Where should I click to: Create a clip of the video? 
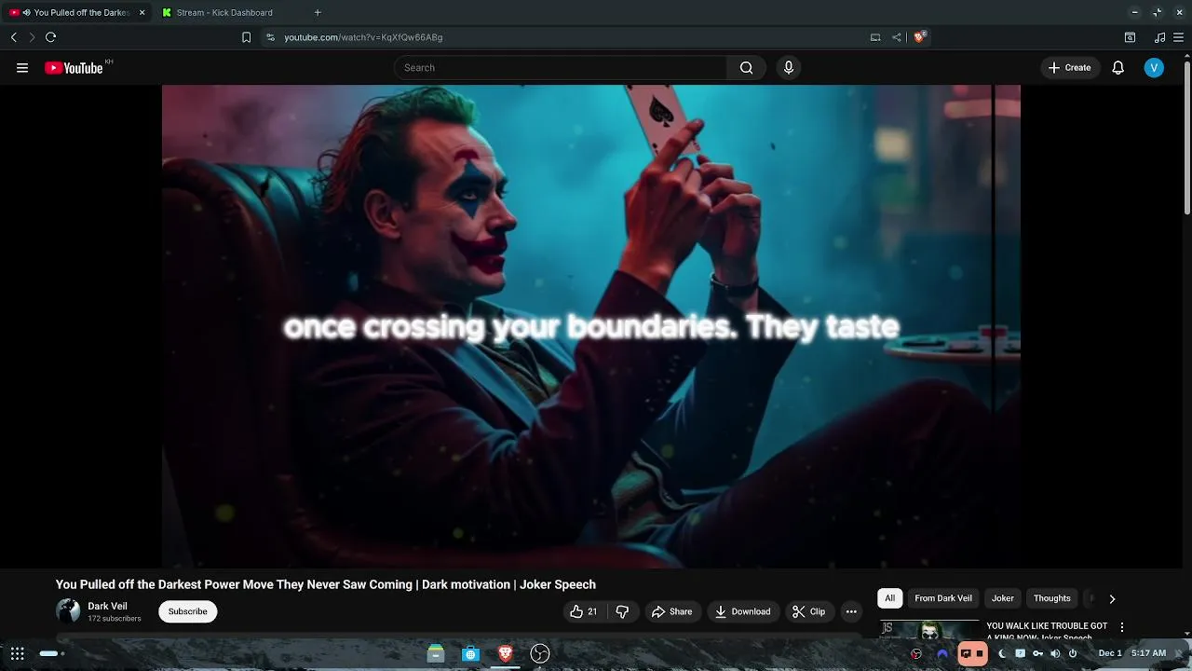[x=808, y=611]
